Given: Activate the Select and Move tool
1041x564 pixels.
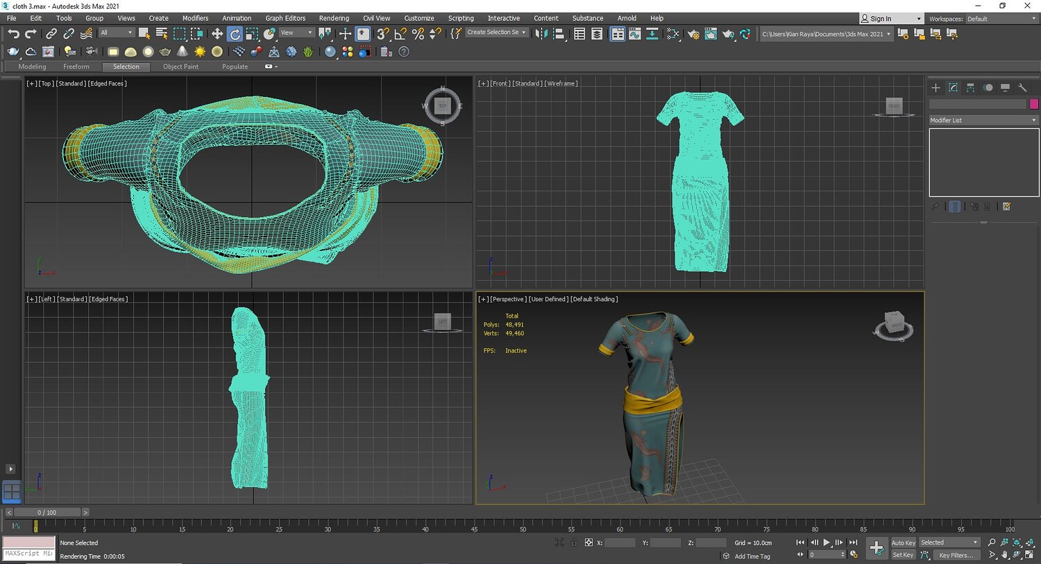Looking at the screenshot, I should [x=217, y=33].
